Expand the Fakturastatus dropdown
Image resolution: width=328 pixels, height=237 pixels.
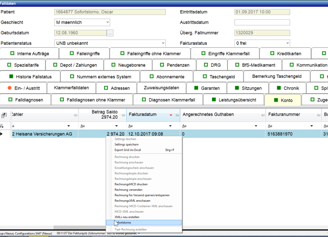pyautogui.click(x=287, y=43)
